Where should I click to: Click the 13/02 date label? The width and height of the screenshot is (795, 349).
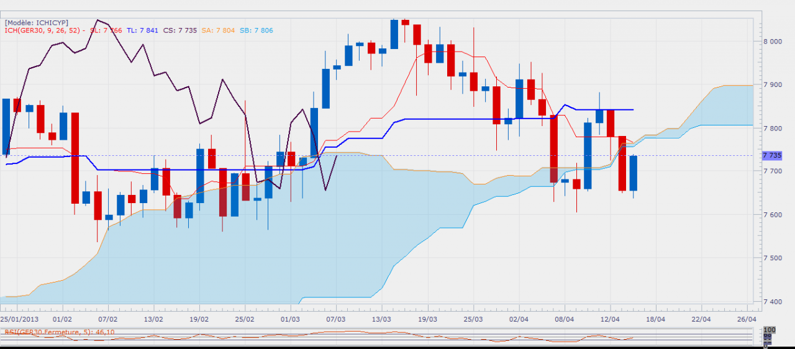pos(153,318)
